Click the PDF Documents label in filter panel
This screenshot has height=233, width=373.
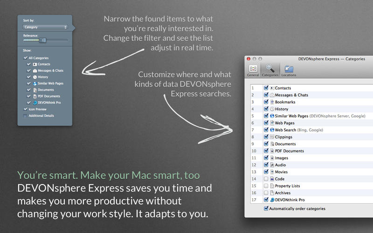[49, 96]
